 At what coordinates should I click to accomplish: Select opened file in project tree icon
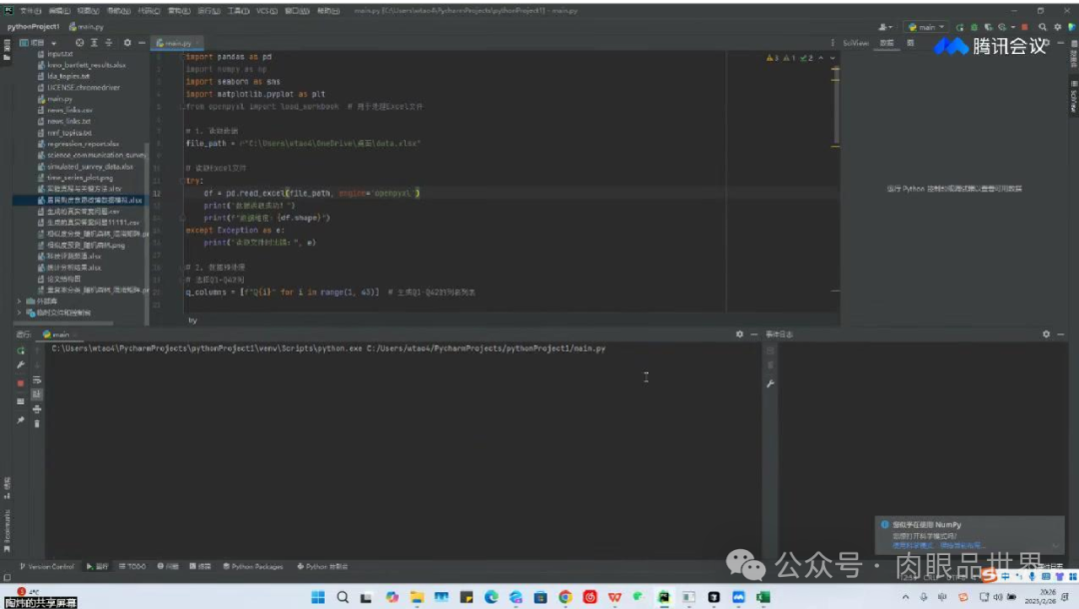click(x=80, y=43)
